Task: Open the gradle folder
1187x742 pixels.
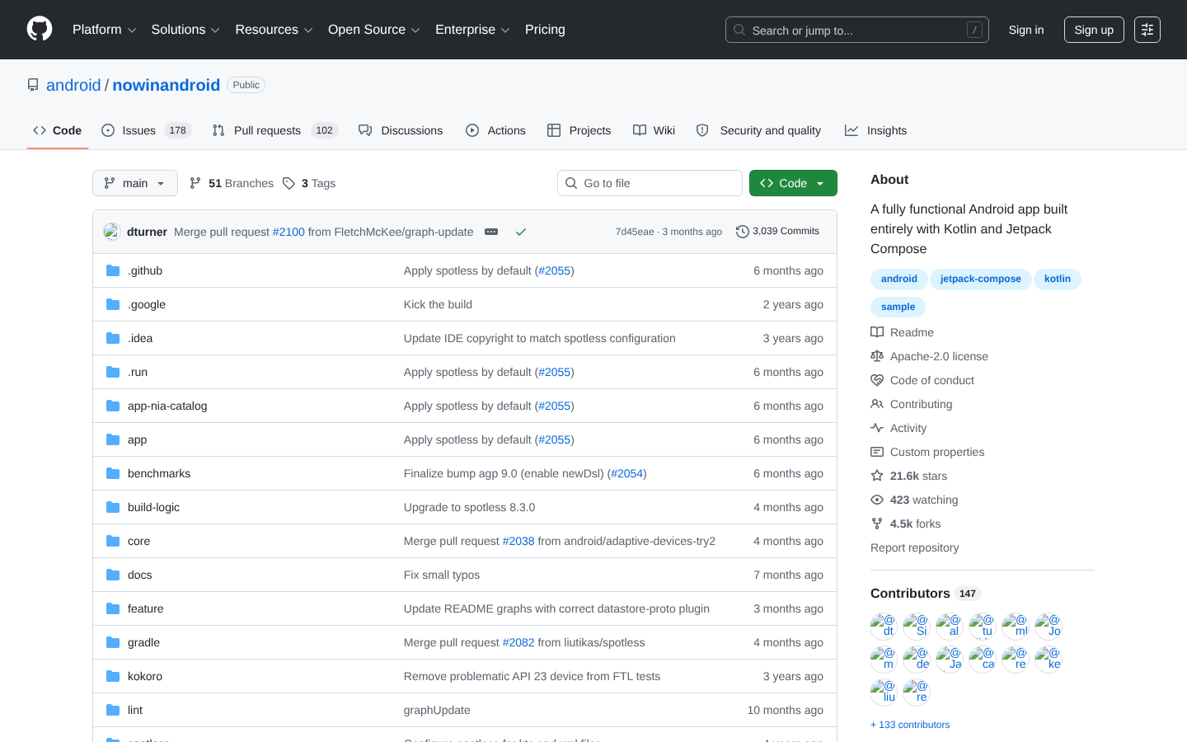Action: tap(143, 642)
